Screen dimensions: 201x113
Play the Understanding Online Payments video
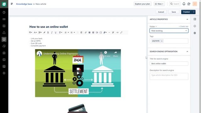(78, 73)
